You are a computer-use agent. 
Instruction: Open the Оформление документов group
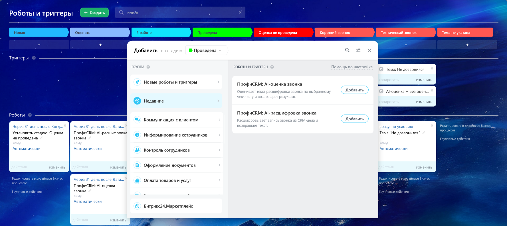click(177, 165)
